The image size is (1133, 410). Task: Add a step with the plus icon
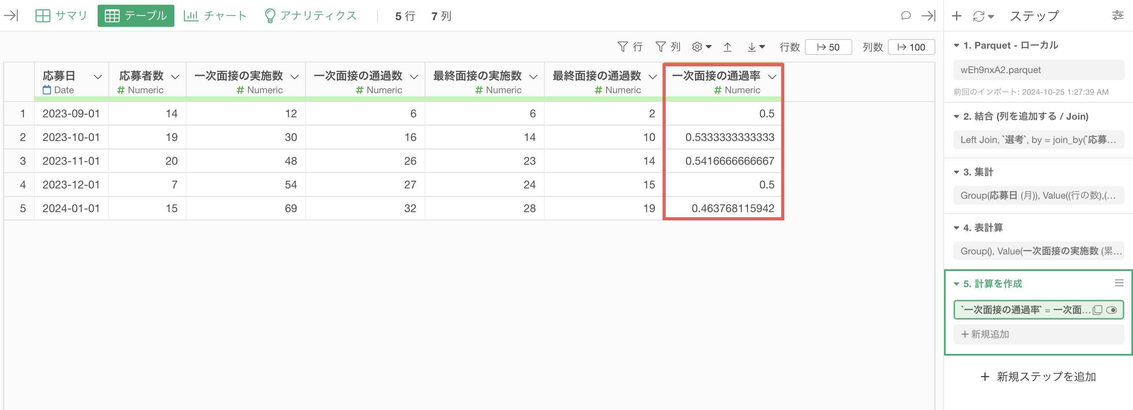pos(956,16)
